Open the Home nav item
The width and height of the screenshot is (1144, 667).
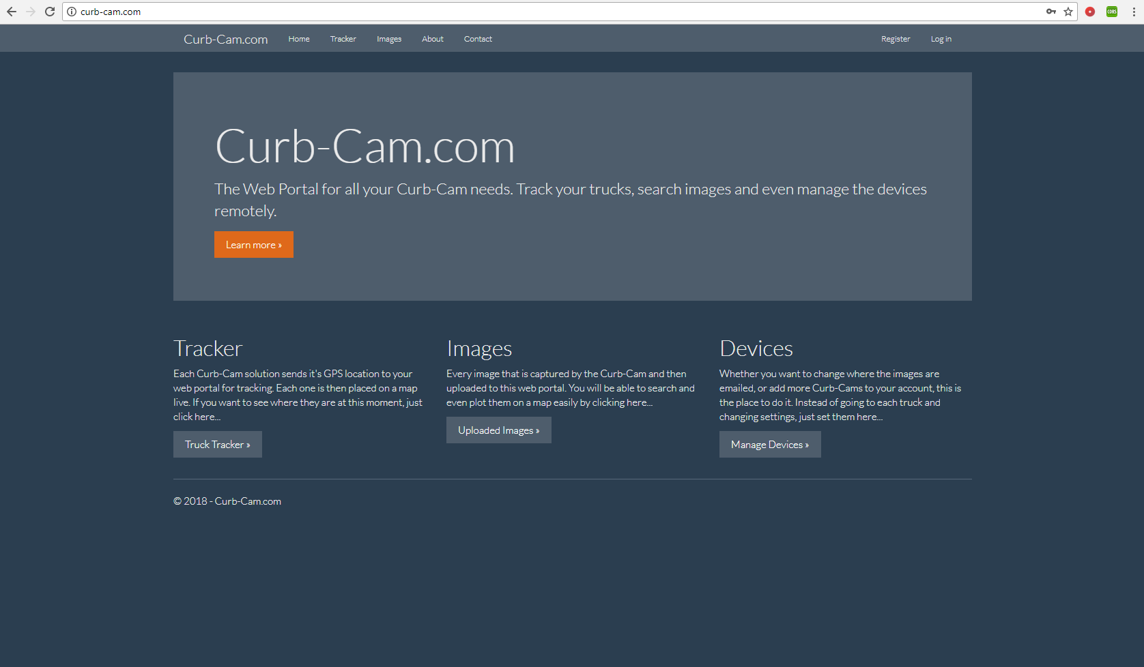[298, 39]
